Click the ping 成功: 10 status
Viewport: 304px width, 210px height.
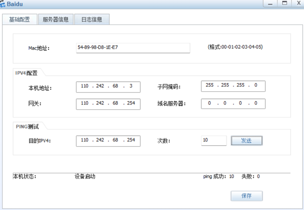[x=218, y=176]
